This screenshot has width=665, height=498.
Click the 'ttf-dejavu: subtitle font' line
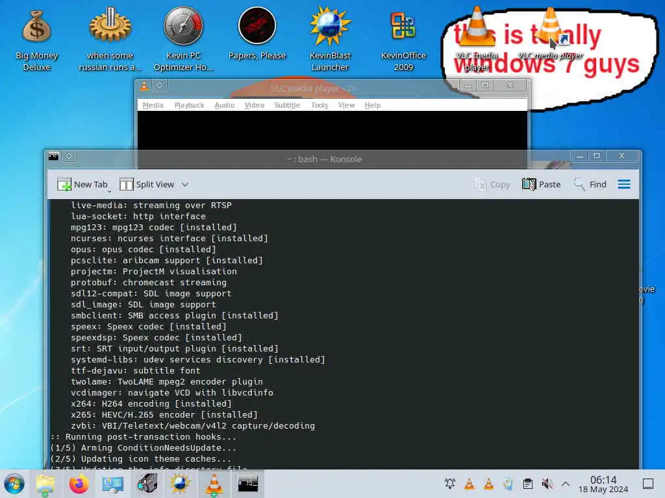tap(135, 370)
